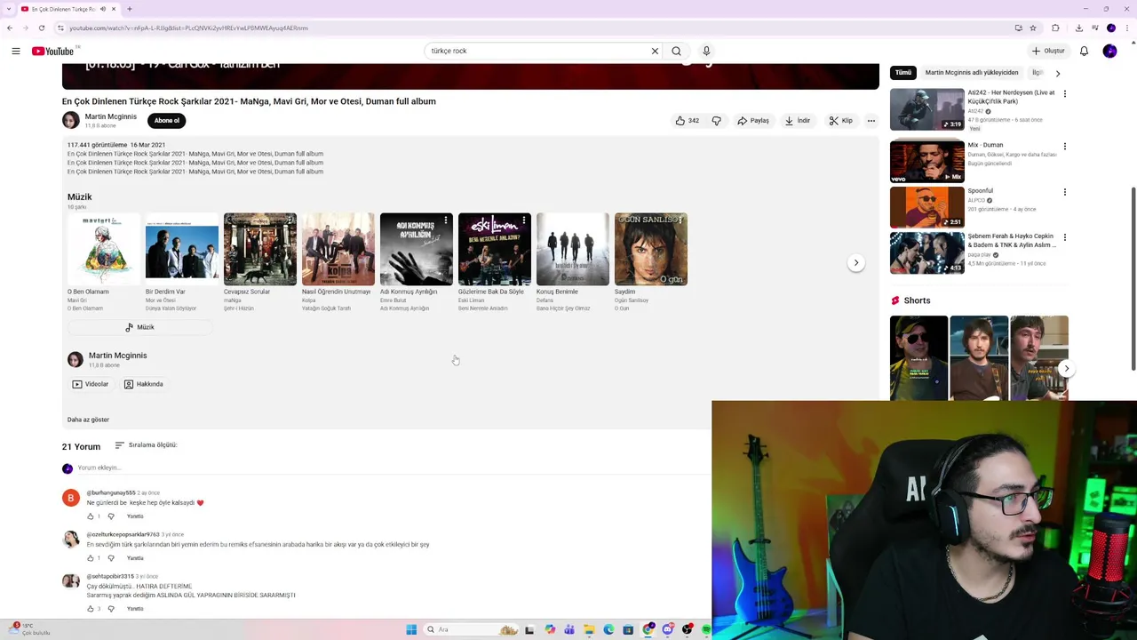The height and width of the screenshot is (640, 1137).
Task: Open options menu for Spoonful video
Action: [1065, 192]
